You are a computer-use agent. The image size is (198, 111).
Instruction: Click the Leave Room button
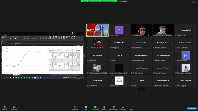point(192,108)
